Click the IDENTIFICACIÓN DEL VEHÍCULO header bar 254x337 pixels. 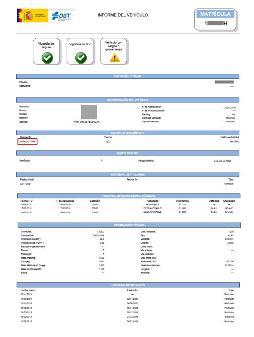128,100
